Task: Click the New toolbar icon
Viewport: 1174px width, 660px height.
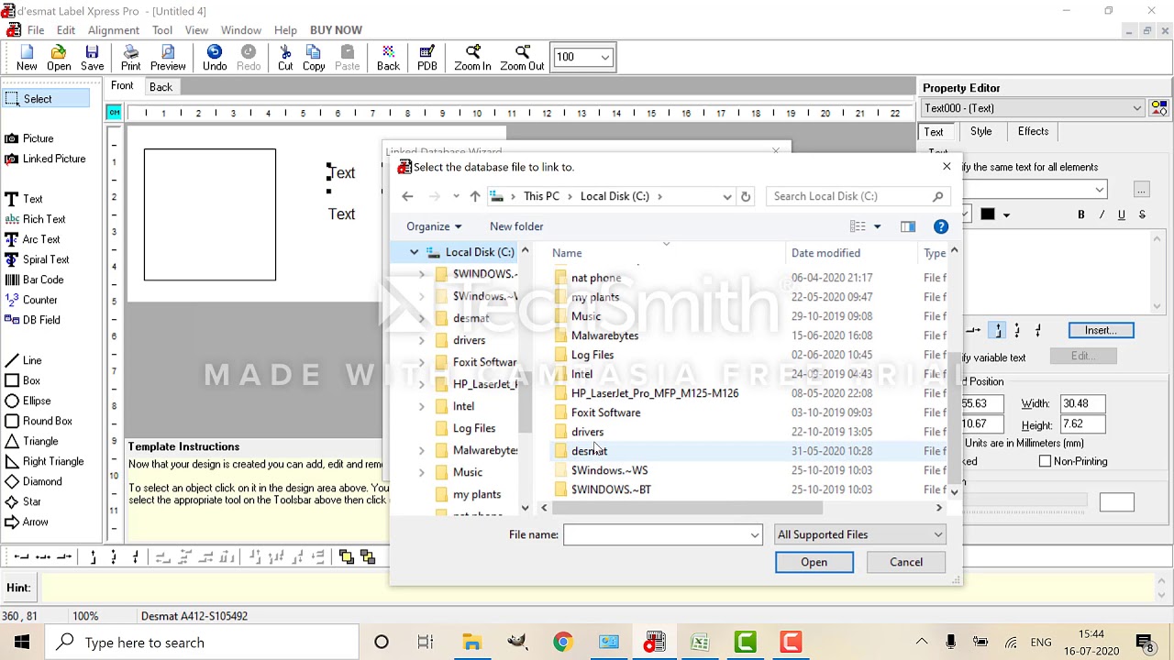Action: [x=27, y=58]
